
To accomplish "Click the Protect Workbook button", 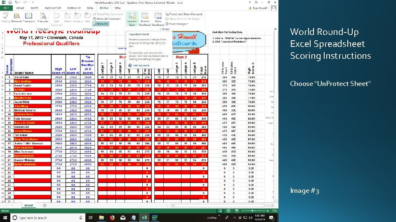I will point(145,19).
